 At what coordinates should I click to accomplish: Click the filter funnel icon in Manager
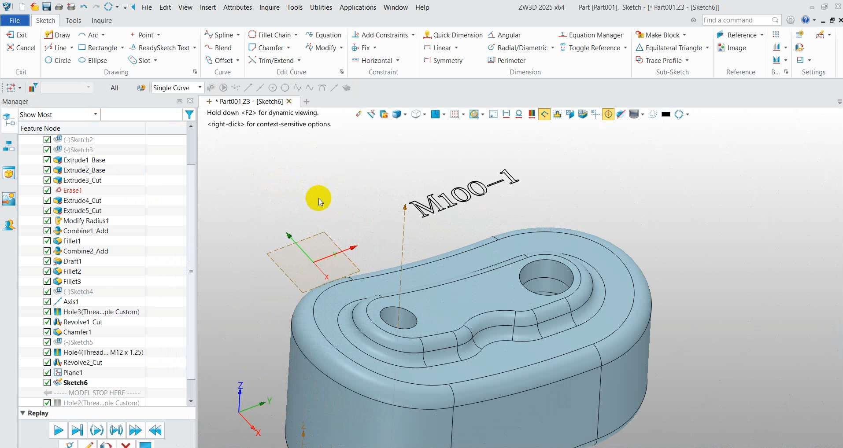(x=189, y=114)
